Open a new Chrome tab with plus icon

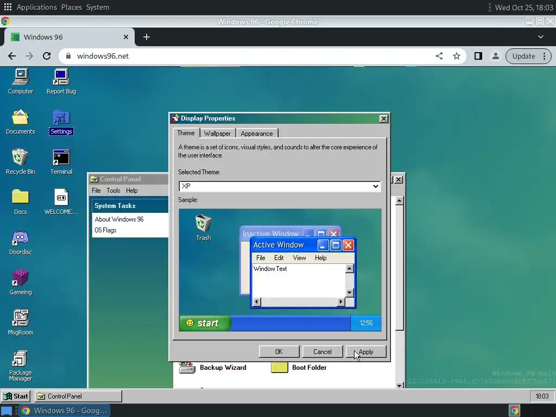point(147,37)
